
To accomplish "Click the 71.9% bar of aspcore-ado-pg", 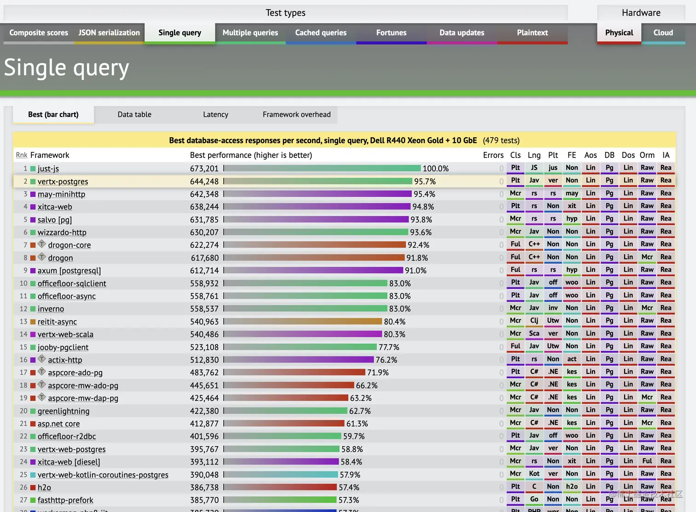I will (x=295, y=372).
